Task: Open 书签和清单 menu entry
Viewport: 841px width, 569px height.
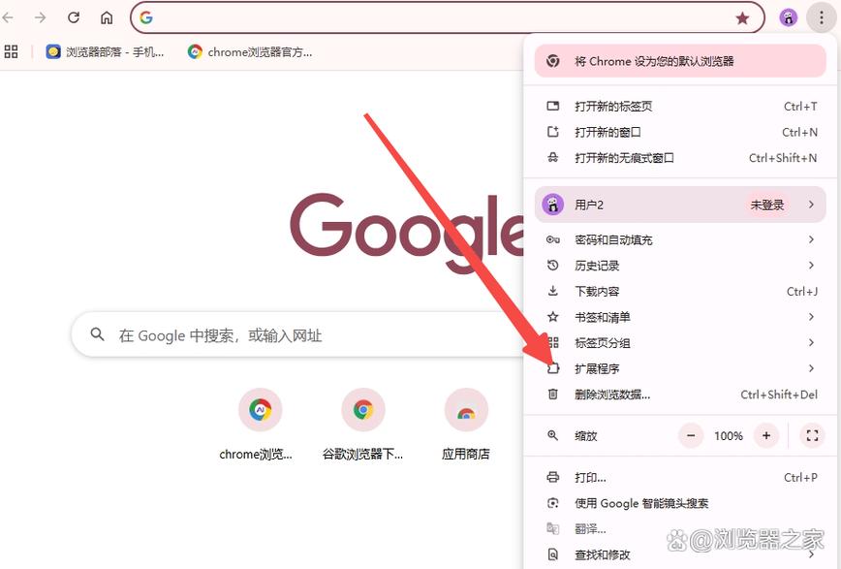Action: click(x=680, y=317)
